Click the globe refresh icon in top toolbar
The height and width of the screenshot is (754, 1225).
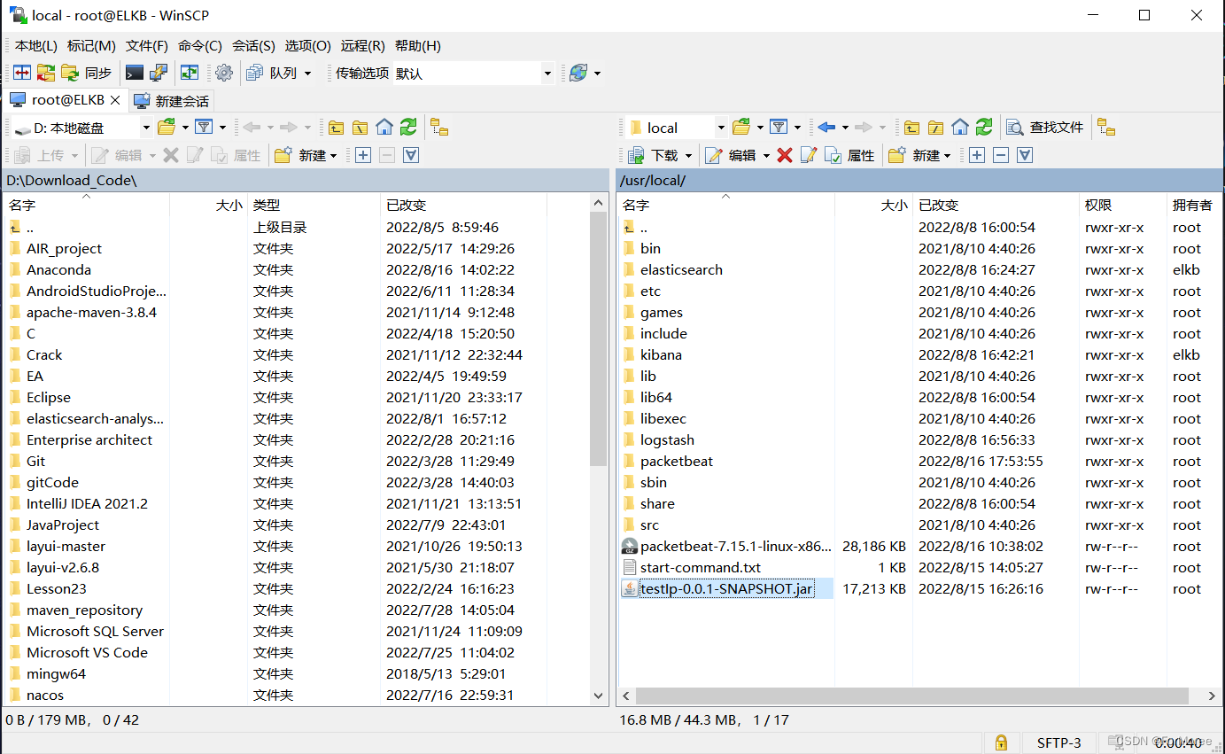(578, 73)
